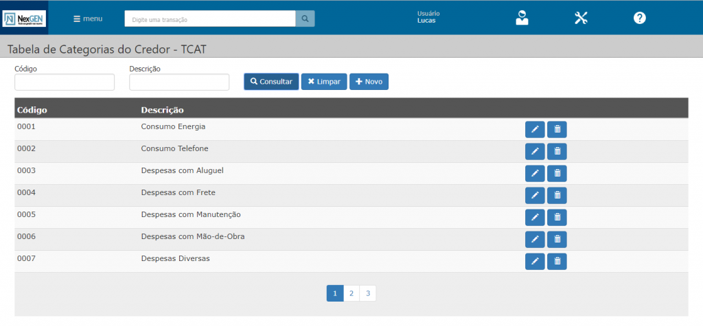Open the tools wrench icon
The image size is (703, 327).
(581, 19)
